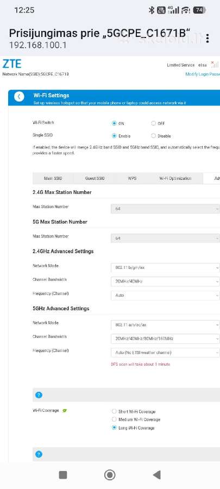Tap the 4G signal strength icon
The image size is (220, 489).
(173, 10)
